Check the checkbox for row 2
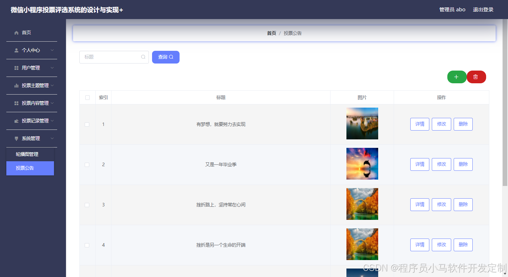508x277 pixels. tap(87, 165)
